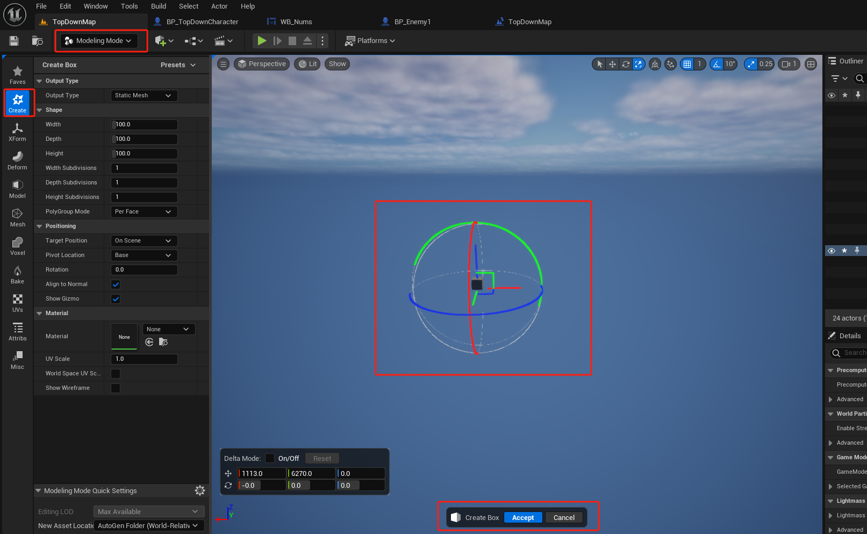Select the viewport Rotate tool icon
The image size is (867, 534).
click(x=626, y=64)
